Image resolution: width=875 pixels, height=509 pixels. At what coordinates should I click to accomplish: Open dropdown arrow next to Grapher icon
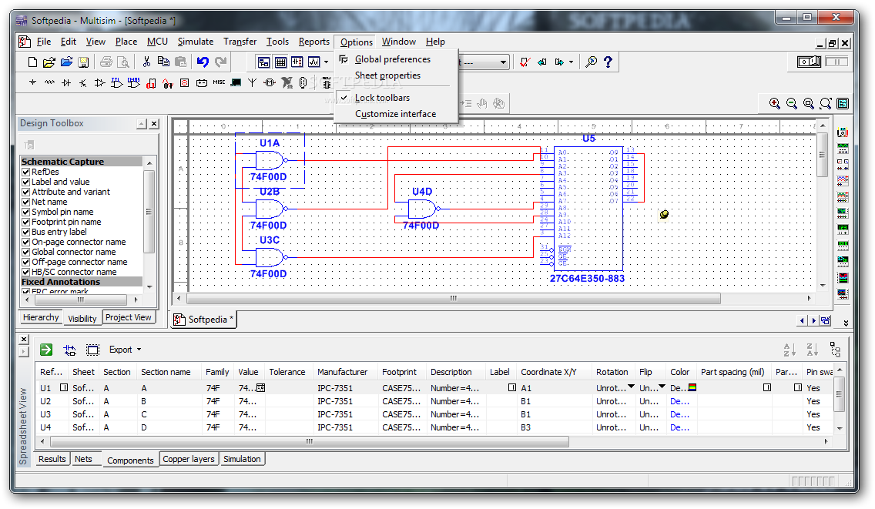coord(327,62)
